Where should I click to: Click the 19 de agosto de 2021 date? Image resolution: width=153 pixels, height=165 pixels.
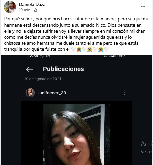point(43,79)
